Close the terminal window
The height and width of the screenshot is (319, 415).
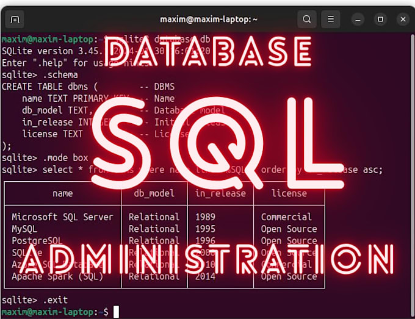[x=403, y=20]
